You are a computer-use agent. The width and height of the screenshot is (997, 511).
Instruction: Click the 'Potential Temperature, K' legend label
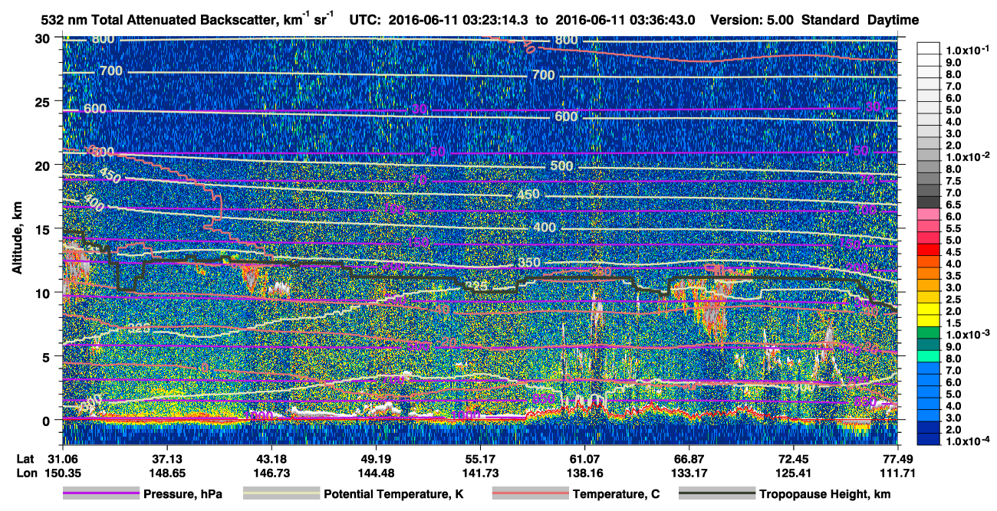tap(393, 495)
